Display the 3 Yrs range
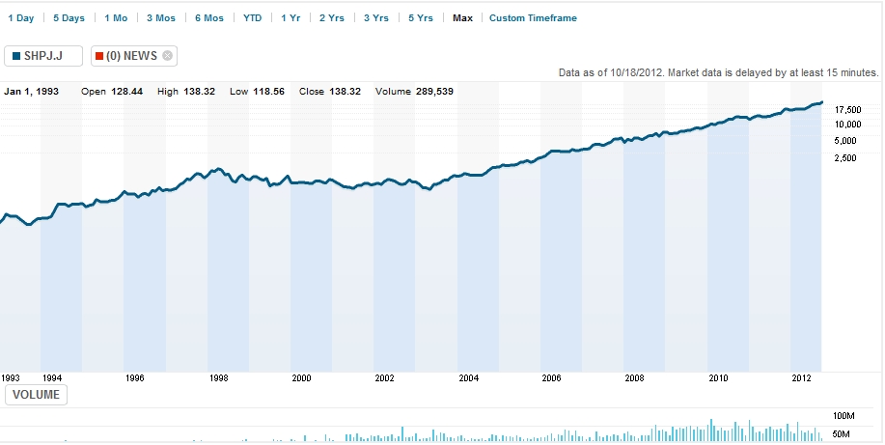885x445 pixels. click(376, 18)
